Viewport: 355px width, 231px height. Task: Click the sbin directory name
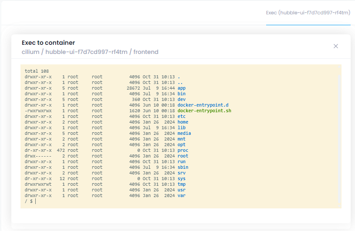pyautogui.click(x=183, y=167)
